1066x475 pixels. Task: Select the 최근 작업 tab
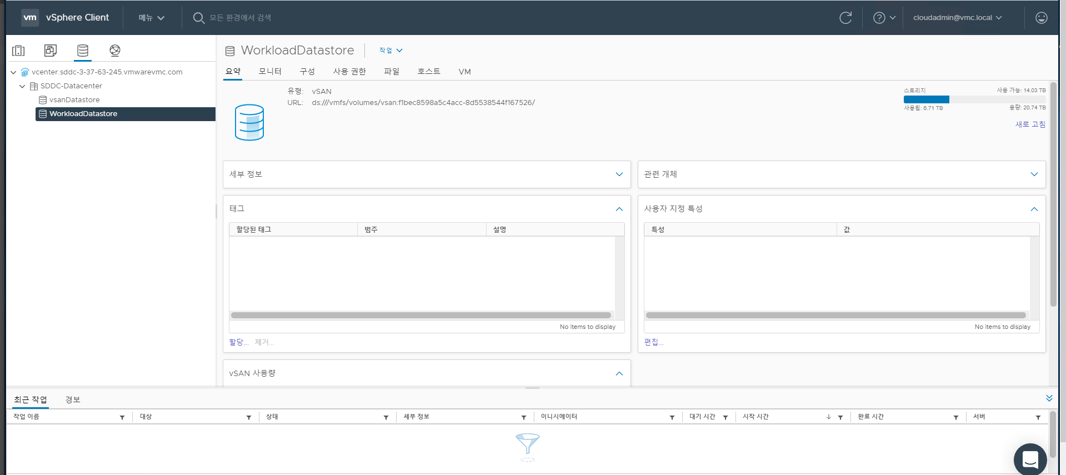click(31, 400)
